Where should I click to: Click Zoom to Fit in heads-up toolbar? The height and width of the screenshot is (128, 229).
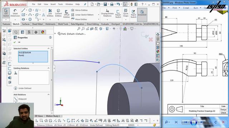point(79,29)
